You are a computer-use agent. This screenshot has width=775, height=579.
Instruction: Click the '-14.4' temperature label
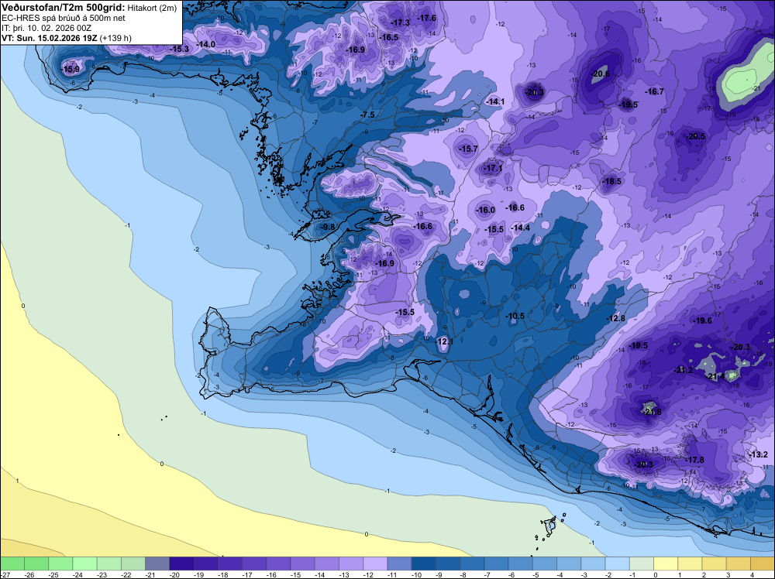[x=521, y=228]
